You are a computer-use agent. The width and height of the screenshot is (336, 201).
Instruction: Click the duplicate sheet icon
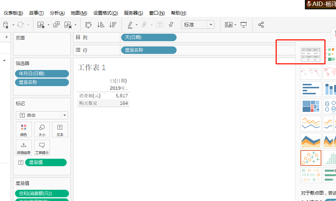point(56,25)
